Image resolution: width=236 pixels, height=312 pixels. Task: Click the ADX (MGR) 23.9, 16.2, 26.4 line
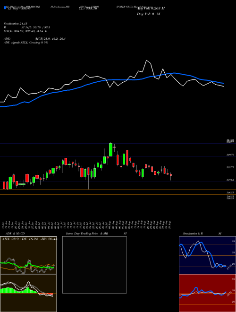34,39
